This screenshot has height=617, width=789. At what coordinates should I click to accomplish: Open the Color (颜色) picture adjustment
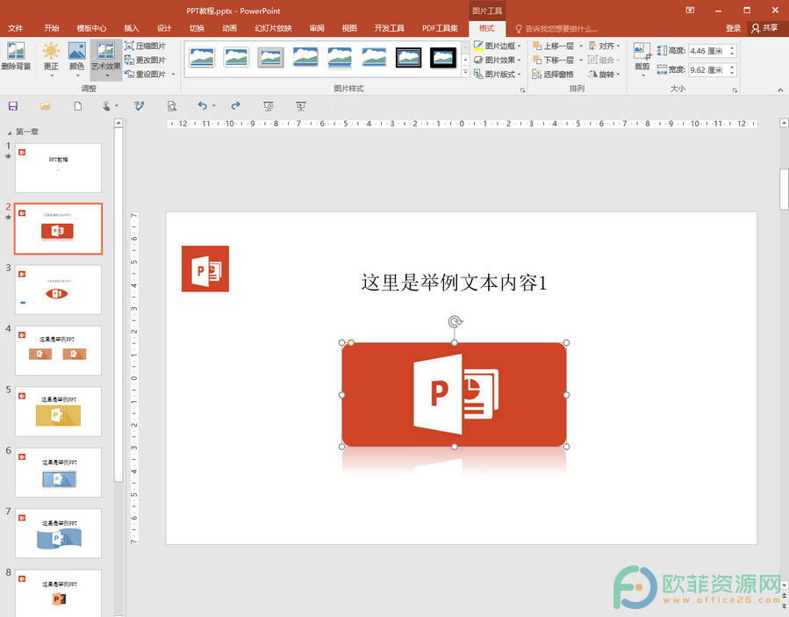click(77, 60)
